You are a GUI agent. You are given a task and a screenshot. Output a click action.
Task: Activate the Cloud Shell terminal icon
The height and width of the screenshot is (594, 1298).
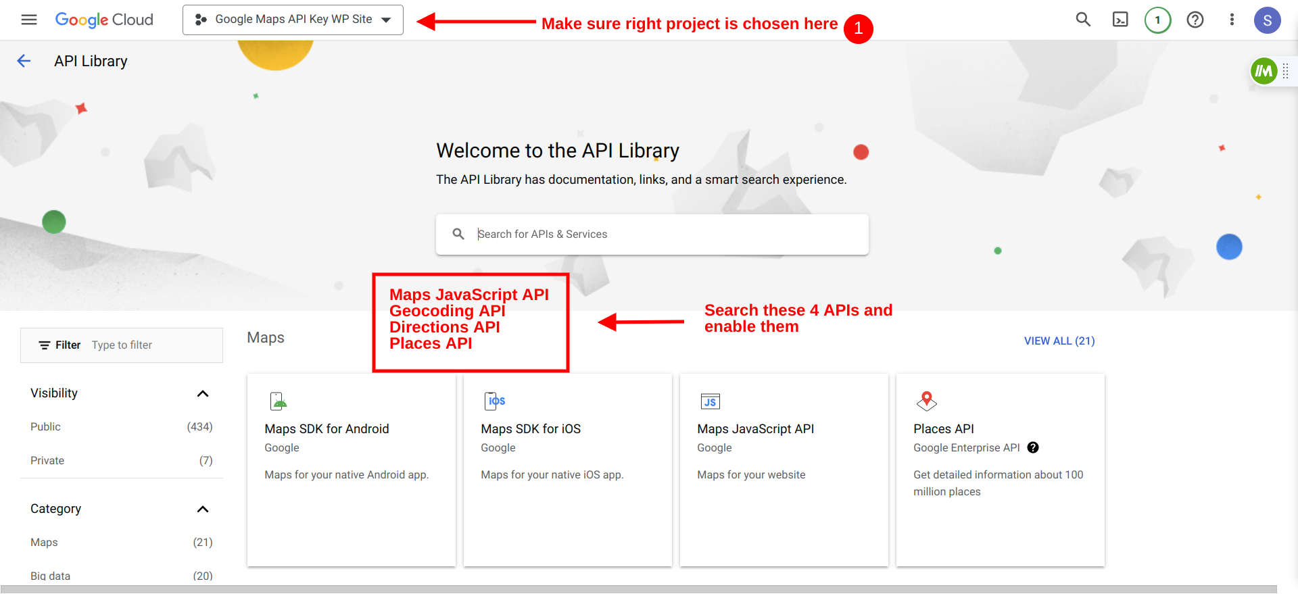(x=1120, y=20)
